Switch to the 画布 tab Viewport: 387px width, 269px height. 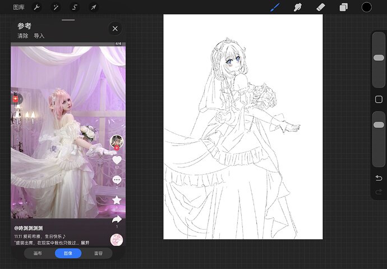[38, 253]
